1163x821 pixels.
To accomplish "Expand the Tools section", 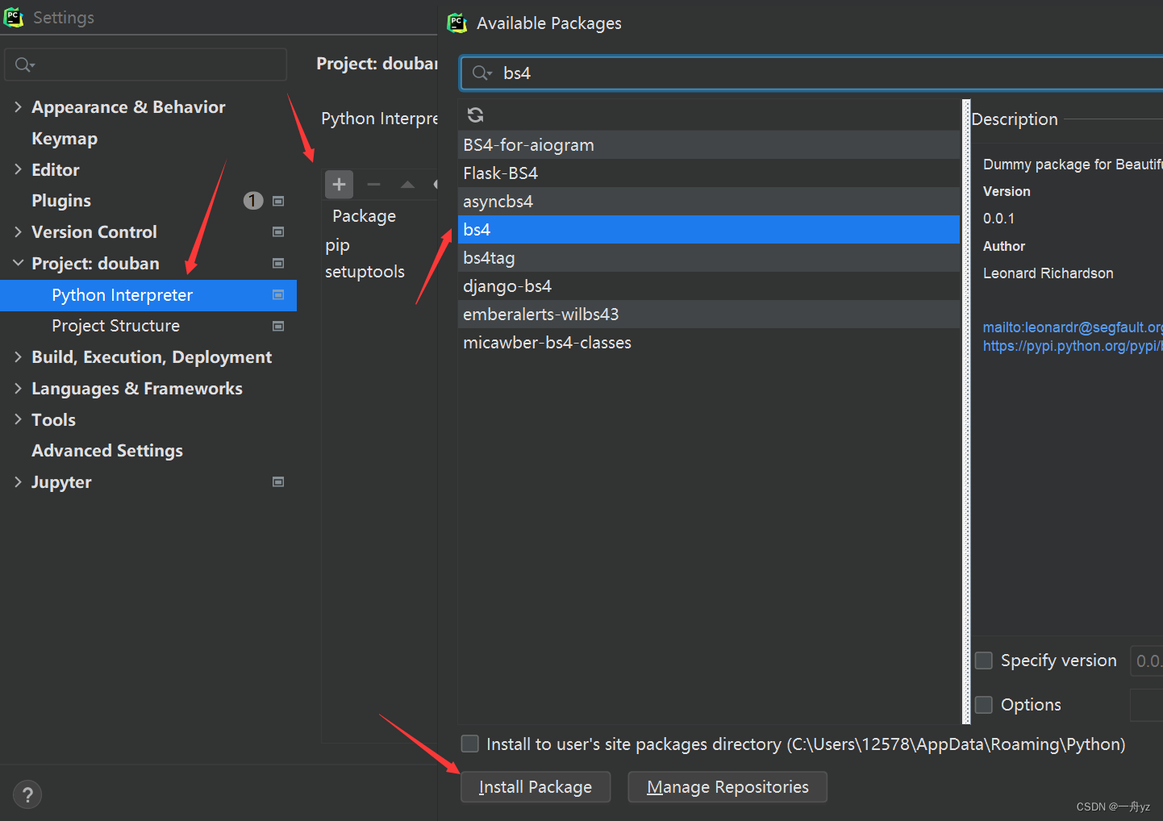I will [18, 419].
